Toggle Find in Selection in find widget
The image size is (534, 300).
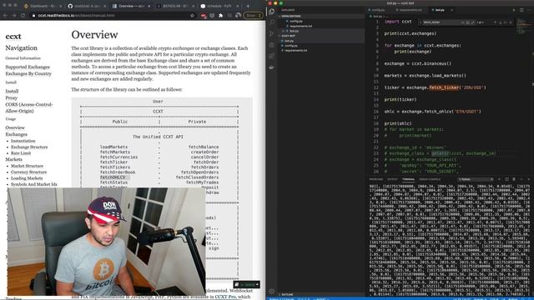(506, 22)
